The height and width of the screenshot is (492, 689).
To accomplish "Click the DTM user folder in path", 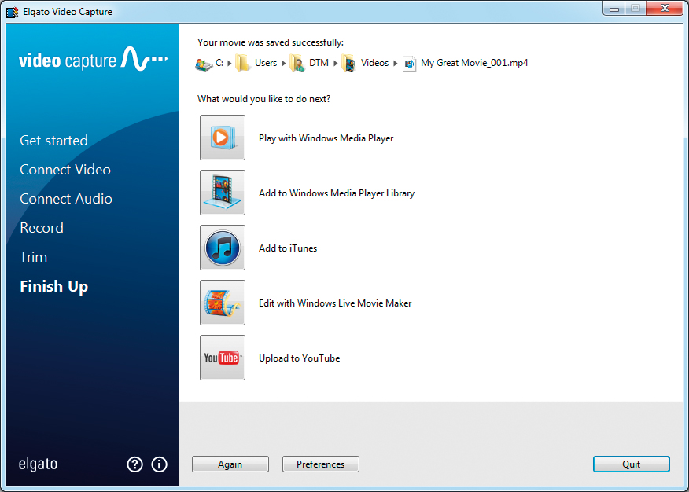I will (x=318, y=63).
